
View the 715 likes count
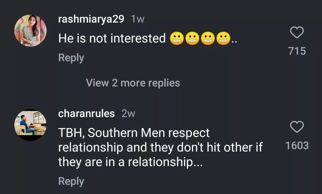297,51
